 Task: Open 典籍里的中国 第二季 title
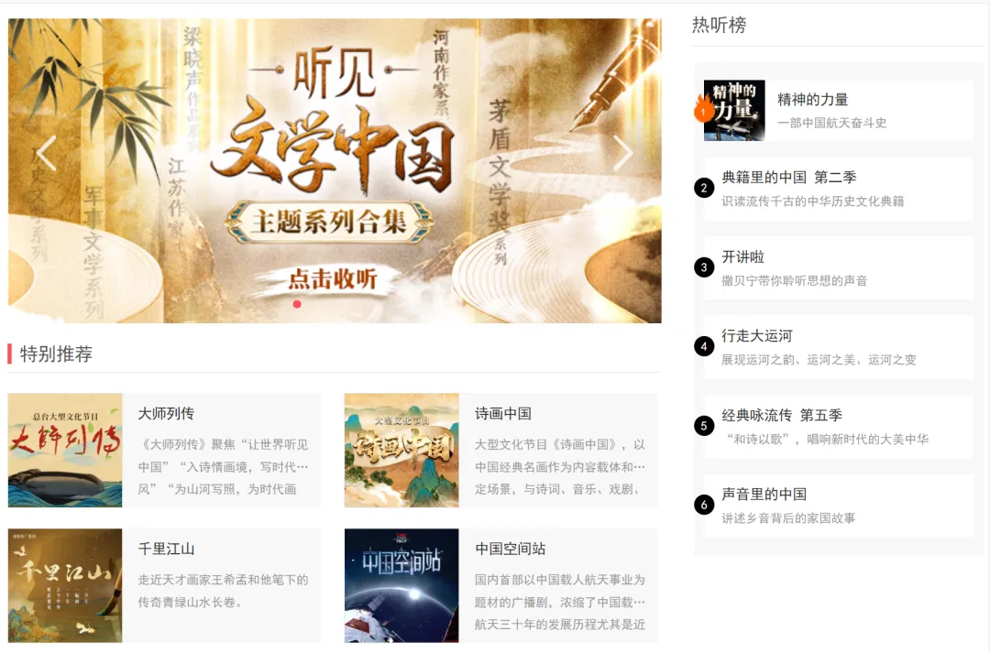[x=789, y=178]
